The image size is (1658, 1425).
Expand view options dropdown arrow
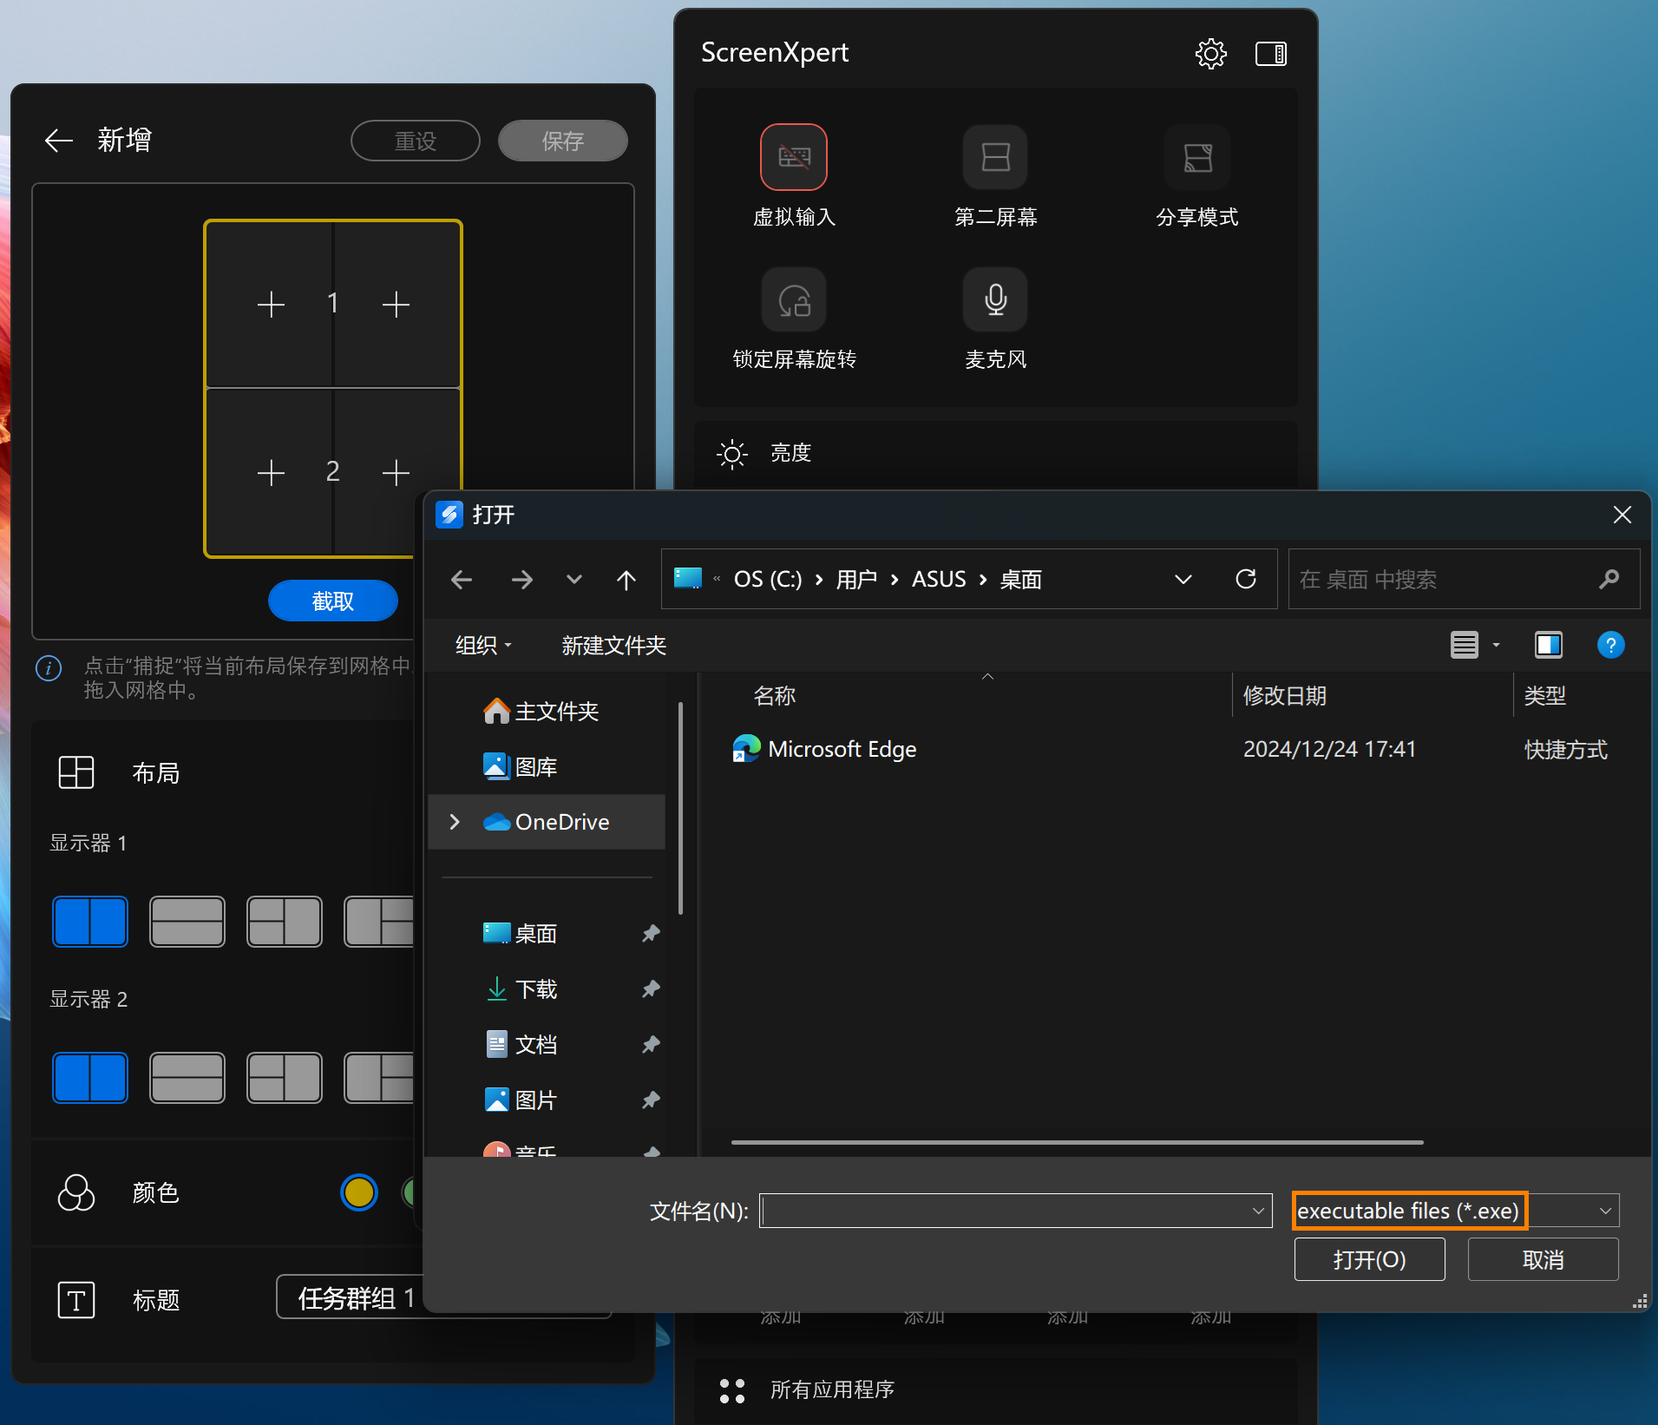click(x=1496, y=645)
